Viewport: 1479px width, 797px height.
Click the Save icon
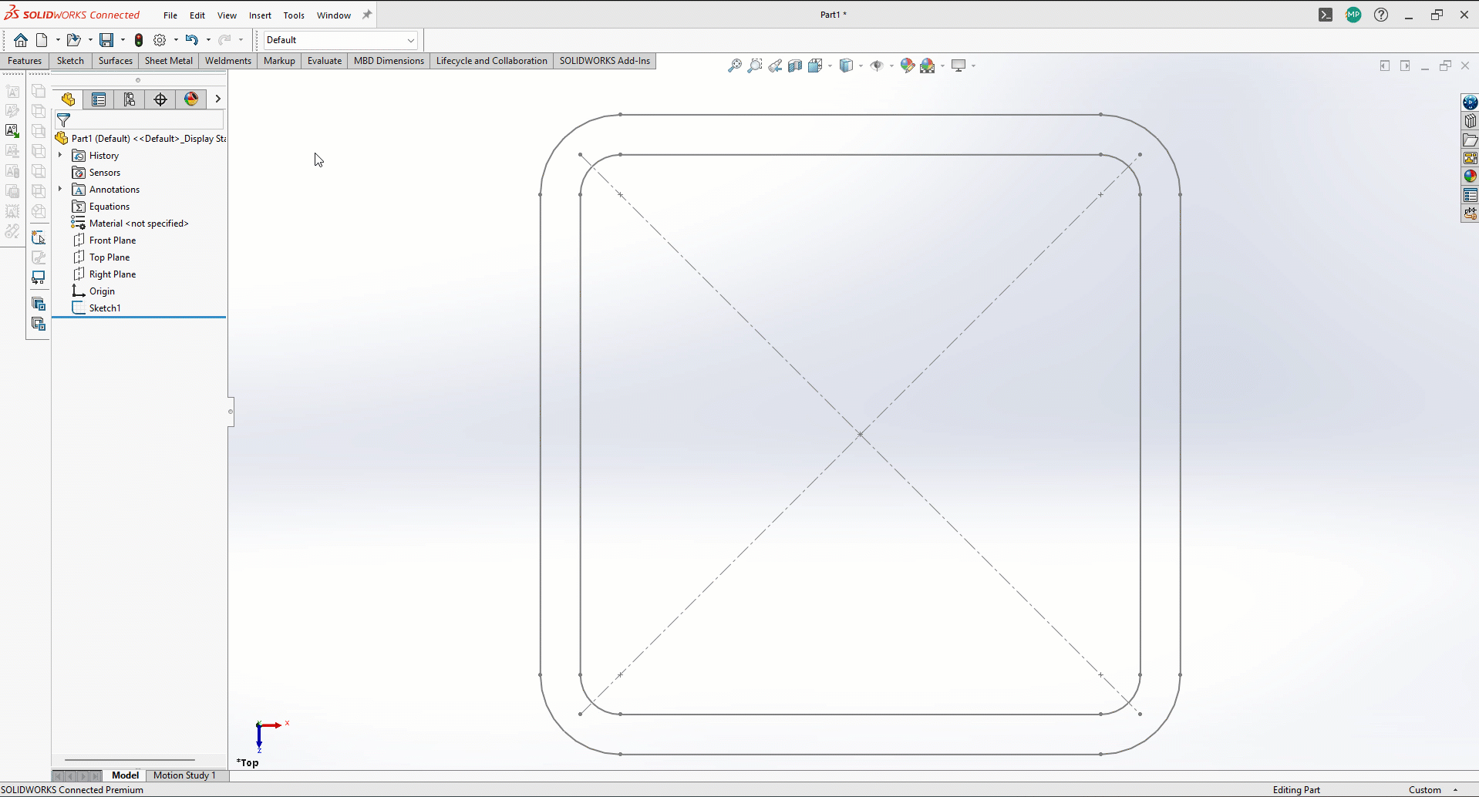[x=106, y=40]
